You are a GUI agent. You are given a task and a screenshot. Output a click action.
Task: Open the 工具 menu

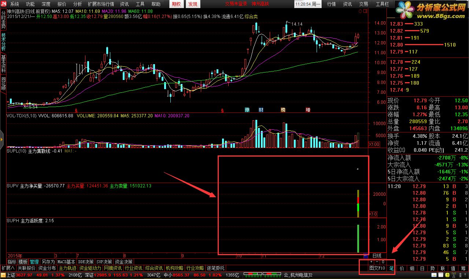(140, 4)
